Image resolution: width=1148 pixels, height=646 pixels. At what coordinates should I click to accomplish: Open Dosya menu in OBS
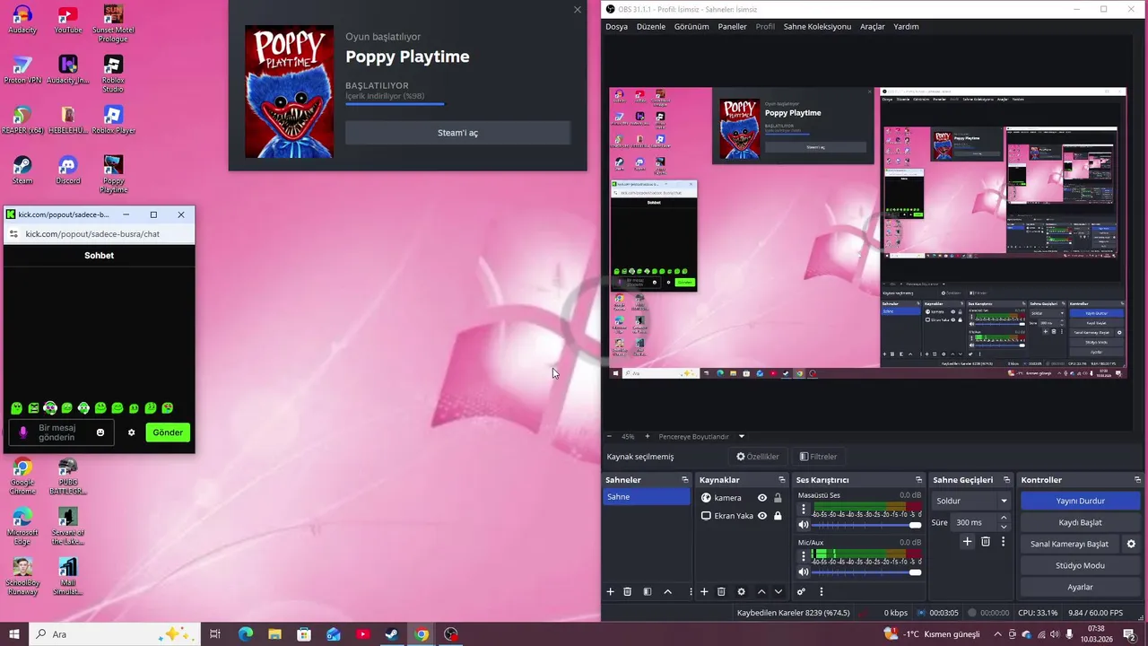(x=616, y=27)
